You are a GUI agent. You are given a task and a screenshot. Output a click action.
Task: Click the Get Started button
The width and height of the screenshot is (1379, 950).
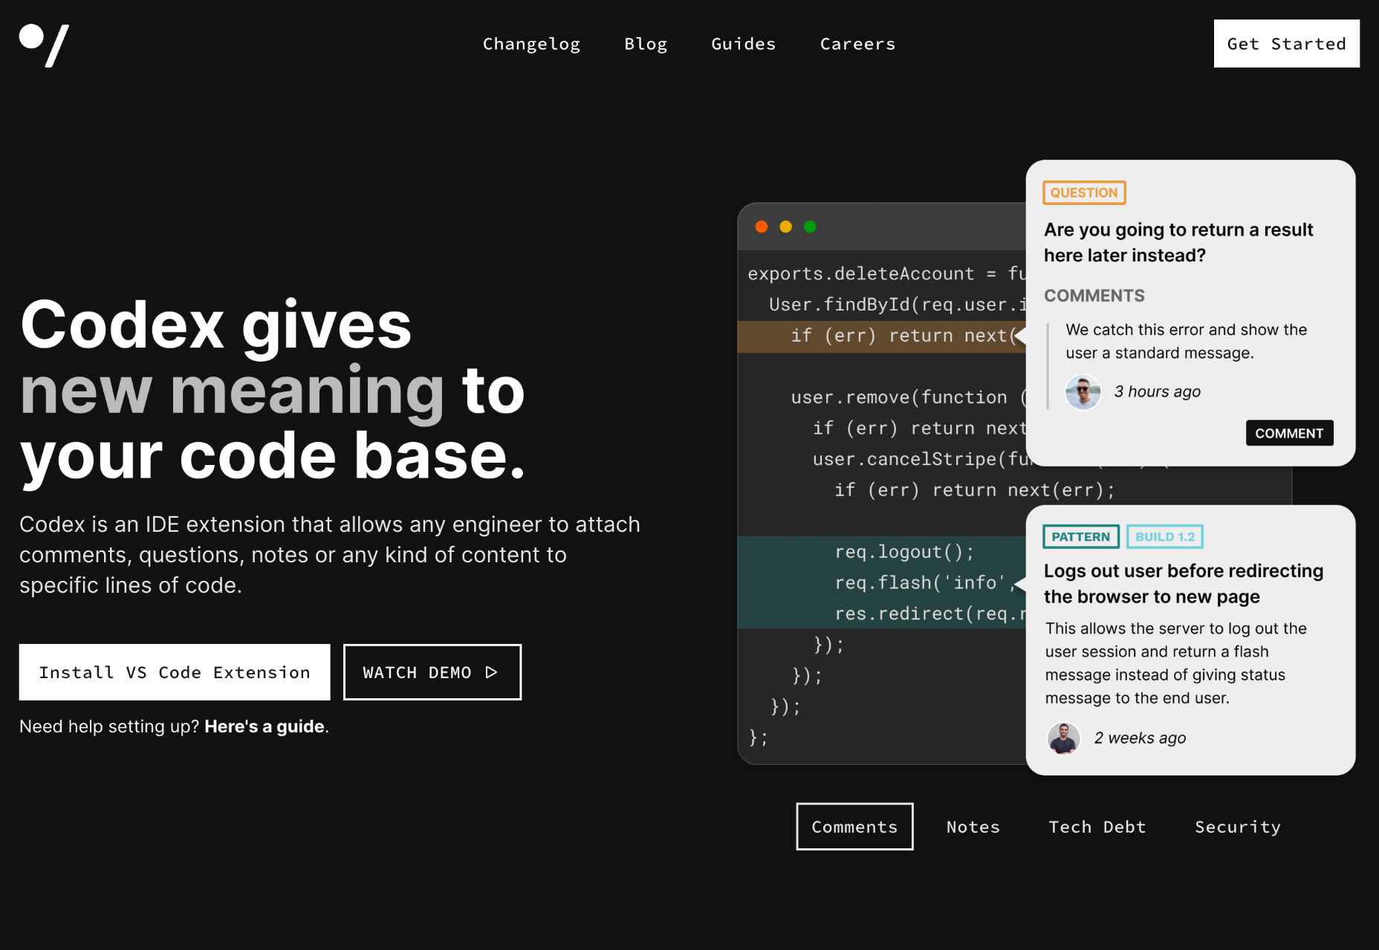click(x=1286, y=44)
